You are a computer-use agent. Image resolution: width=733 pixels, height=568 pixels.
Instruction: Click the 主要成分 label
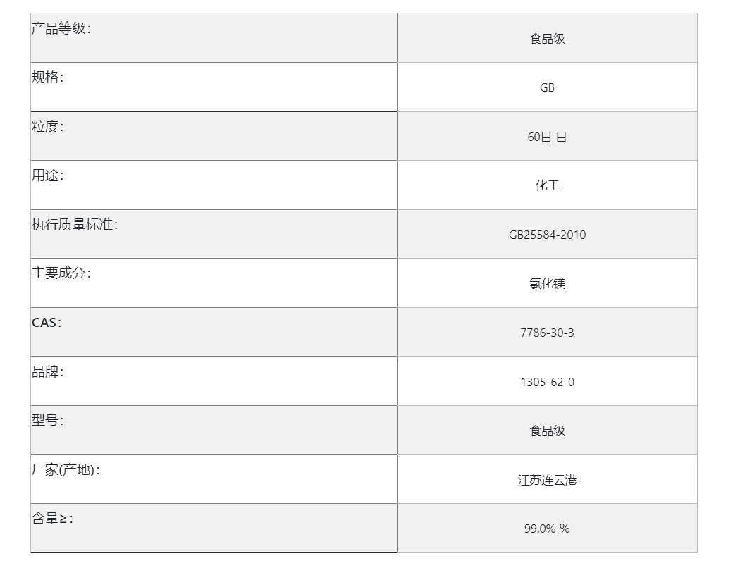[x=61, y=273]
